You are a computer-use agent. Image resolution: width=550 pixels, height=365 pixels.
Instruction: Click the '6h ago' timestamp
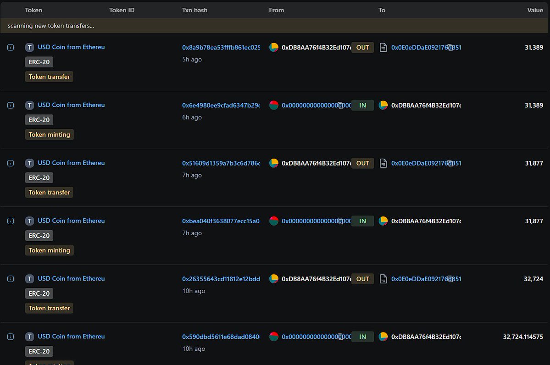[192, 117]
